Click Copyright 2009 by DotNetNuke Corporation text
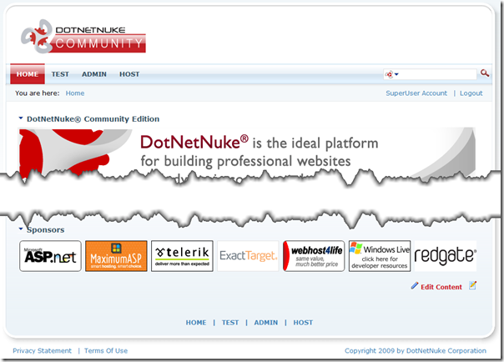 click(x=416, y=351)
